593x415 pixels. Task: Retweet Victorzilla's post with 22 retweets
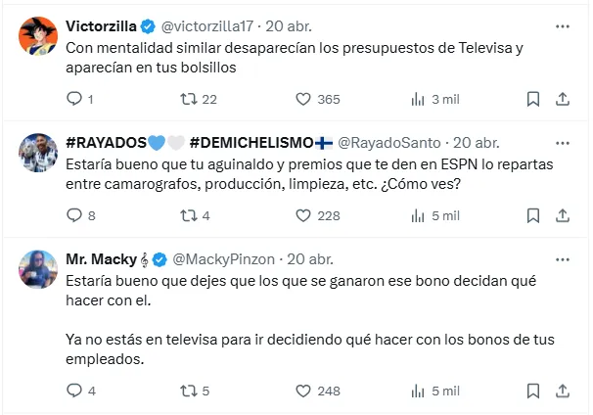point(190,99)
